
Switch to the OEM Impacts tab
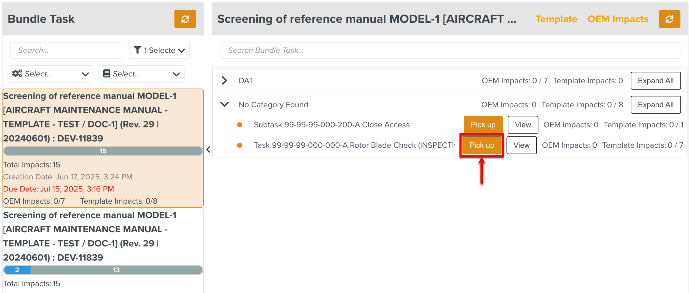(x=618, y=19)
